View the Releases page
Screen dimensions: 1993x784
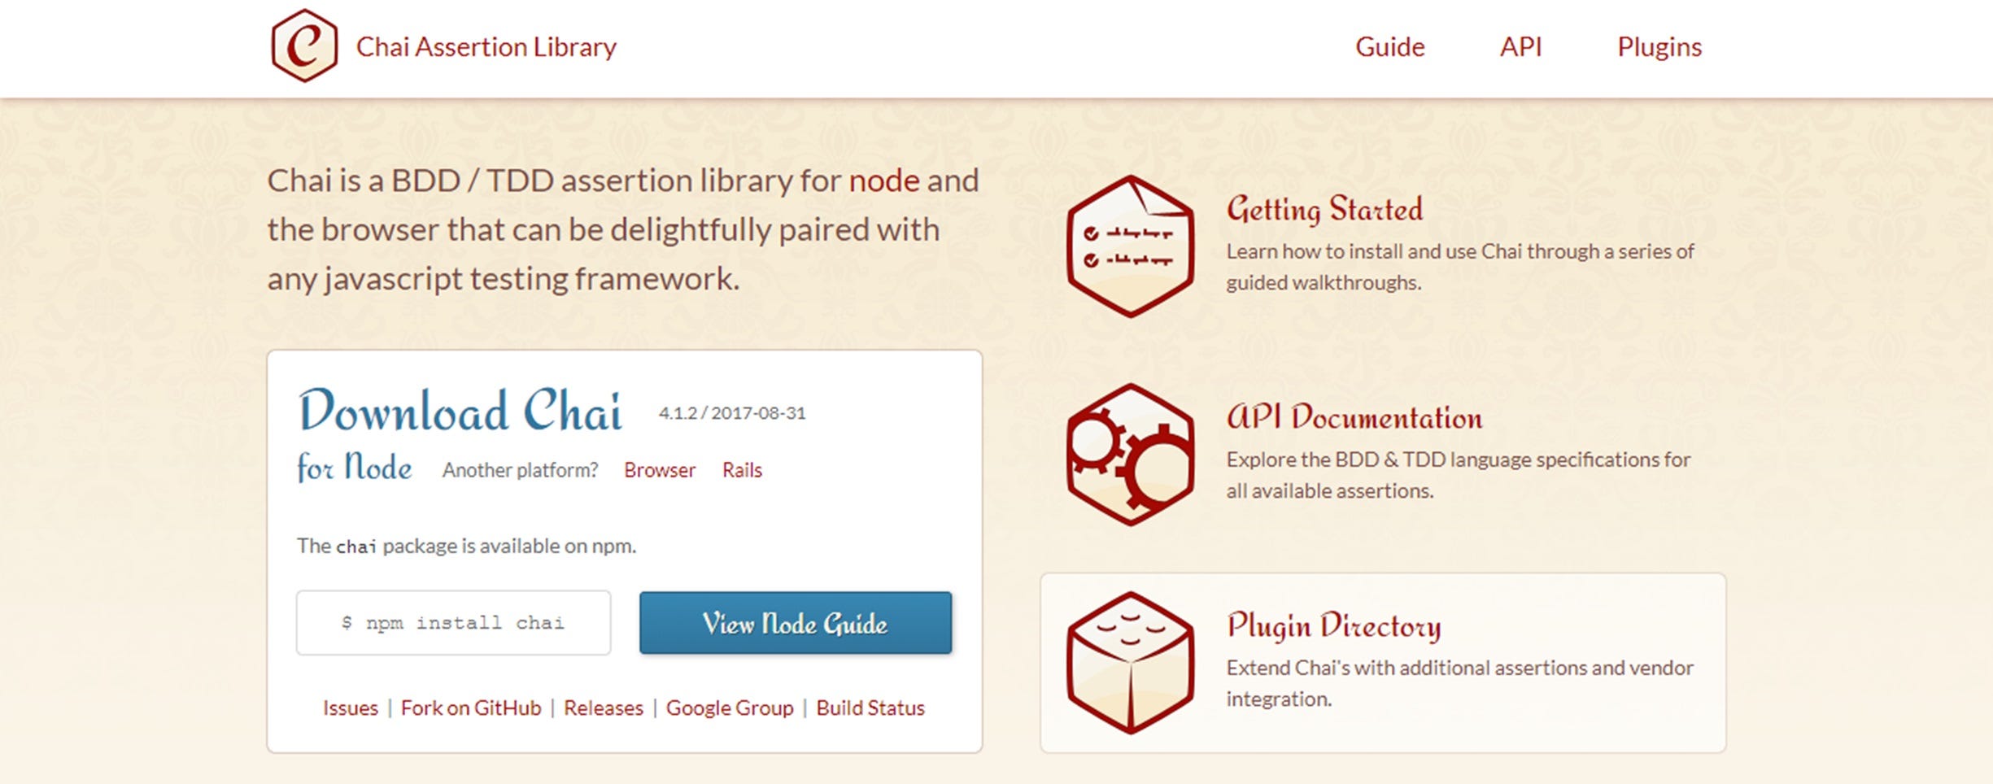(604, 708)
